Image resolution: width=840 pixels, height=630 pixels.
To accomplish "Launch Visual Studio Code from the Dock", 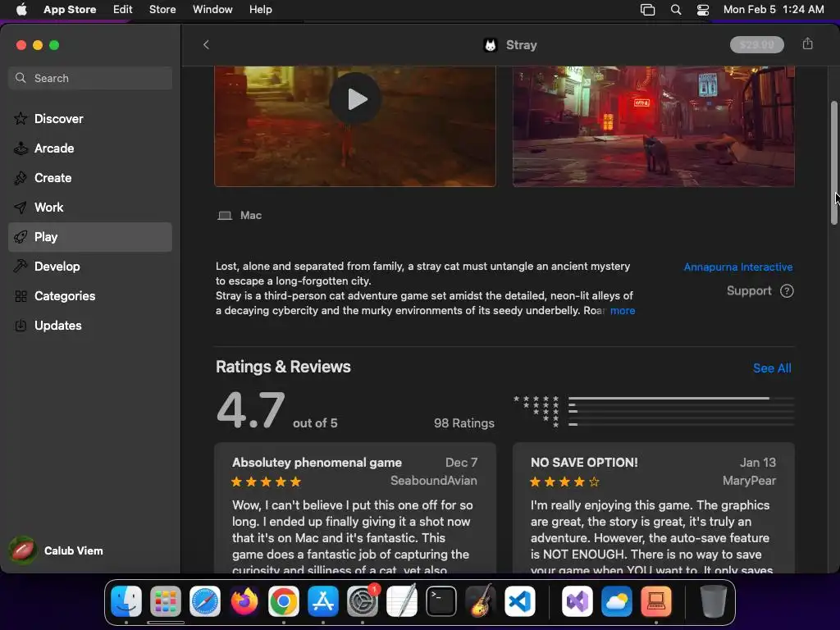I will (x=520, y=601).
